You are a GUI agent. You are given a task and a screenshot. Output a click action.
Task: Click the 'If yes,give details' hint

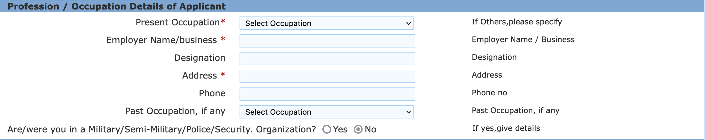[x=506, y=128]
